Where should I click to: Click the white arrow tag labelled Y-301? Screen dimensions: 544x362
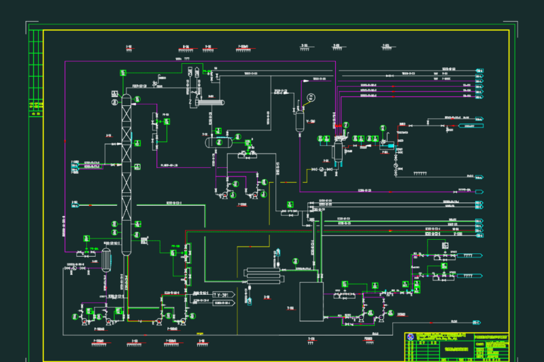[x=224, y=295]
